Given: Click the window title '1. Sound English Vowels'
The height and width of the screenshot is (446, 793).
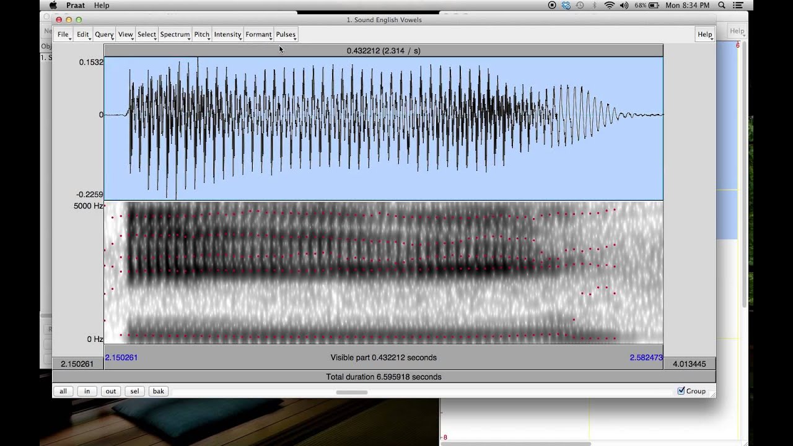Looking at the screenshot, I should pyautogui.click(x=384, y=20).
